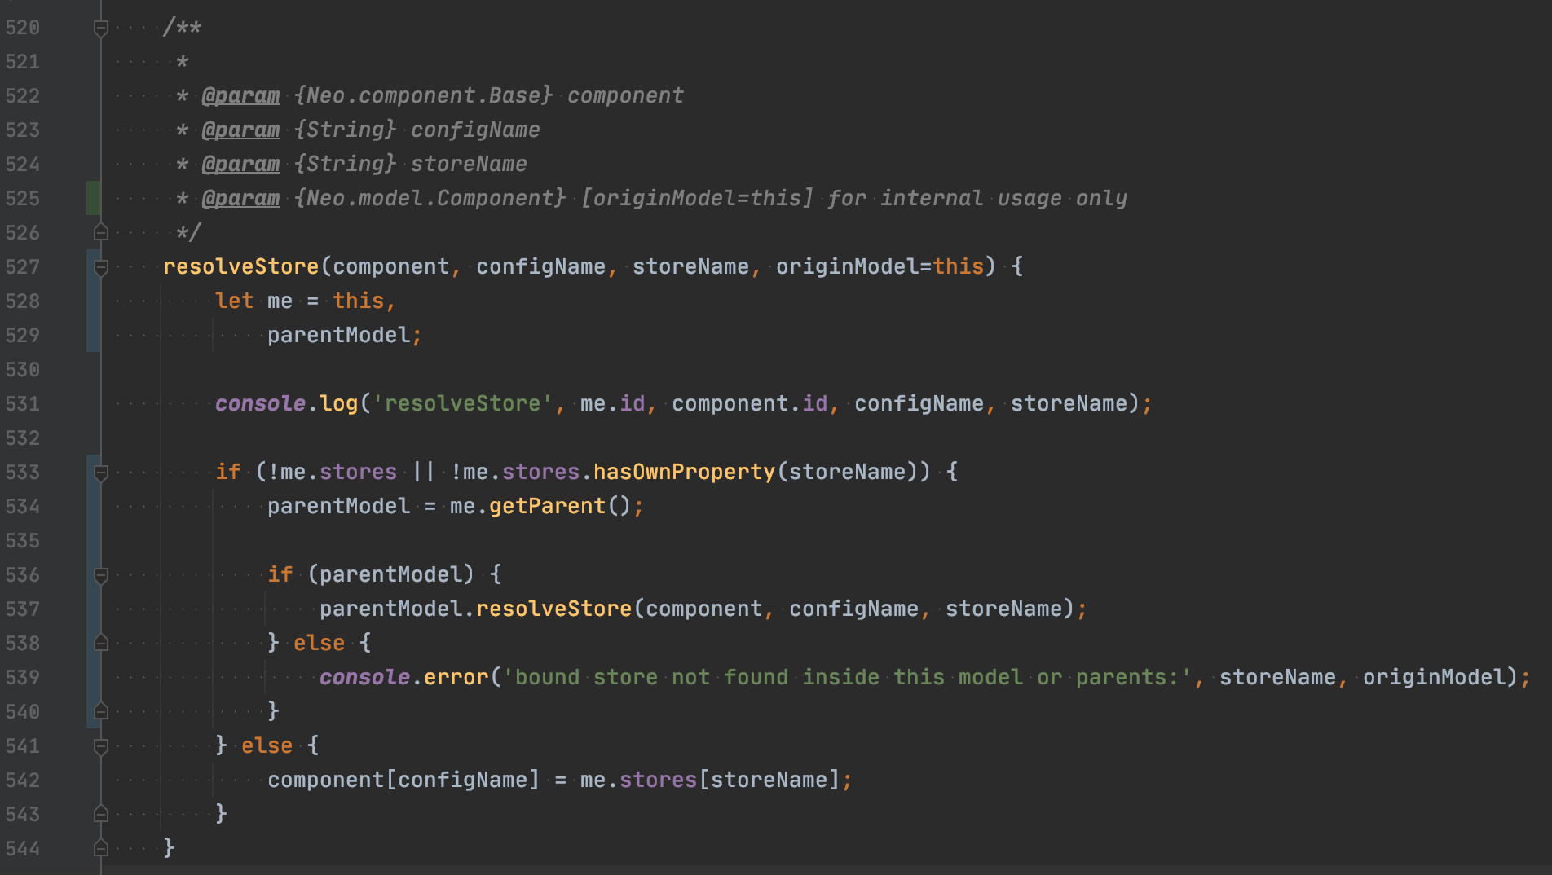Click the resolveStore method name on line 527
The image size is (1552, 875).
point(240,266)
